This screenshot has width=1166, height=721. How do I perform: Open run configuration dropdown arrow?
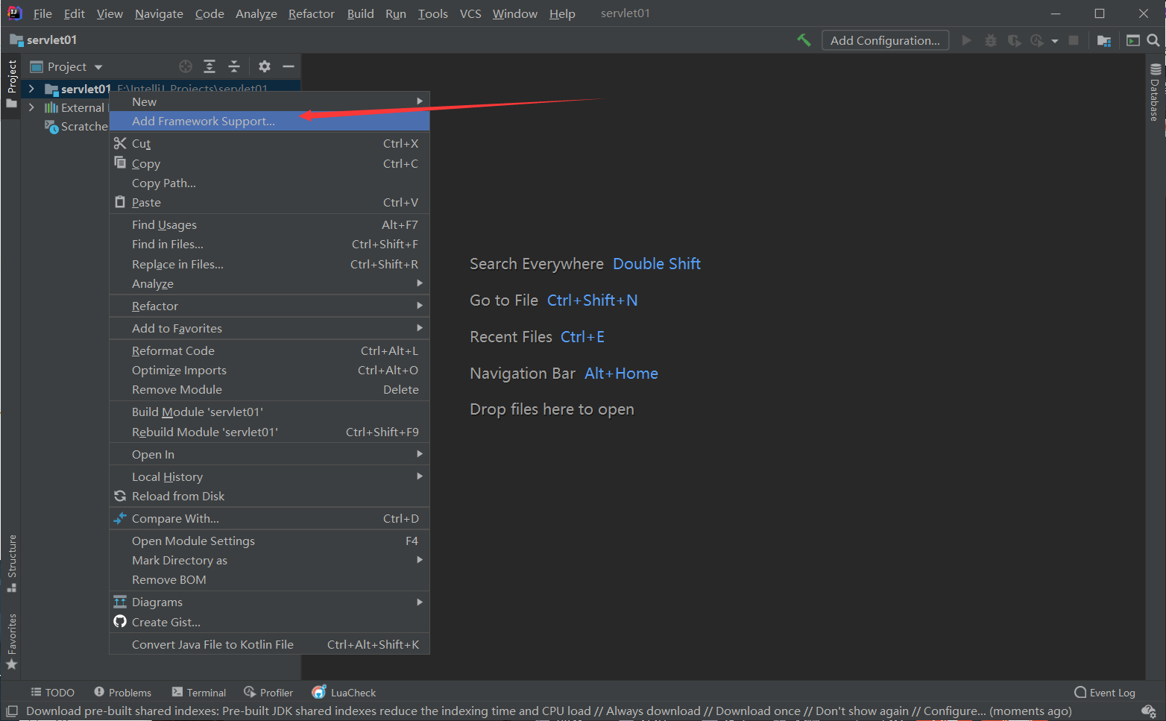(1055, 41)
